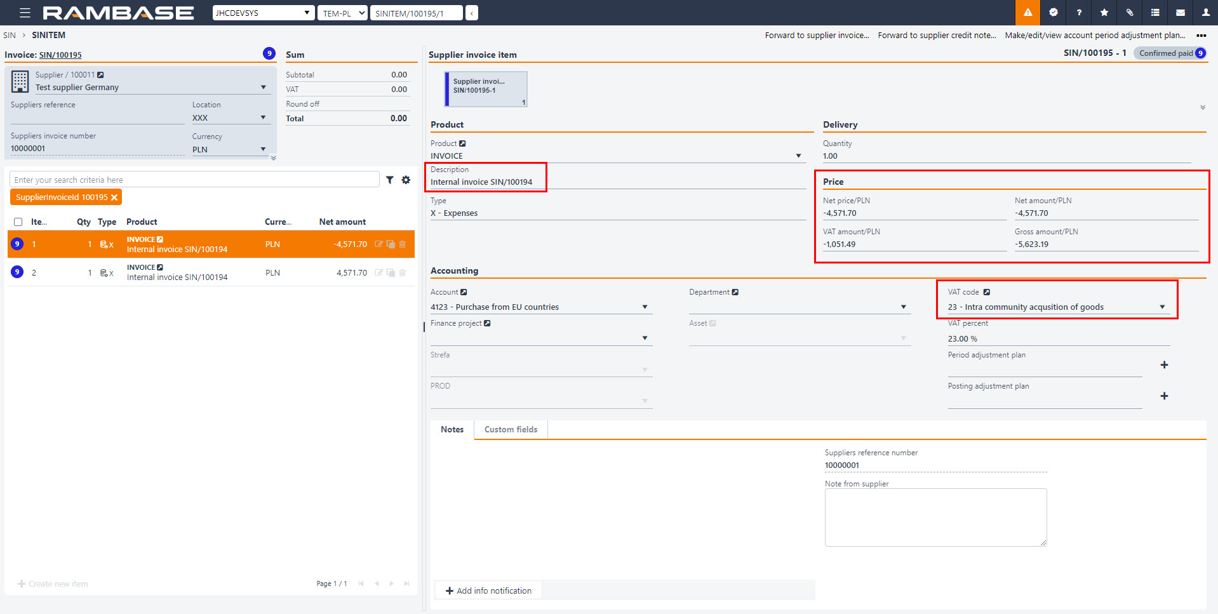Click Forward to supplier credit note
1218x614 pixels.
(937, 36)
